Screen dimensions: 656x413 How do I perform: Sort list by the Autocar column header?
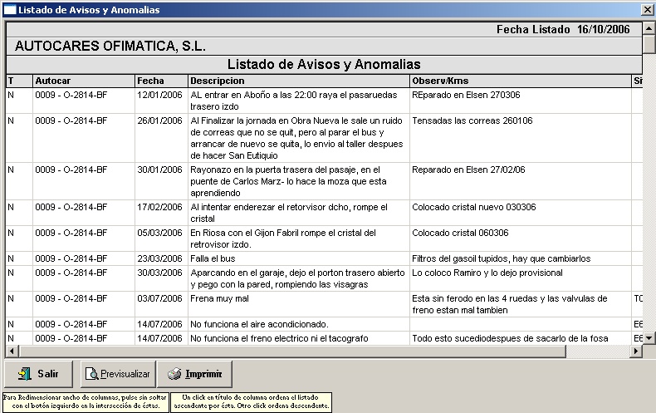pyautogui.click(x=84, y=81)
